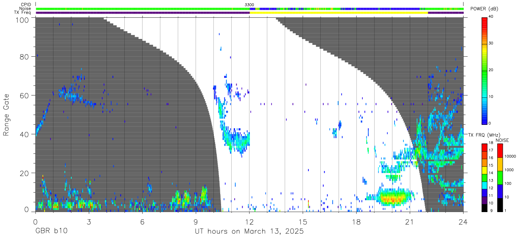
Task: Click the 60 tick on Range Gate axis
Action: click(x=25, y=95)
